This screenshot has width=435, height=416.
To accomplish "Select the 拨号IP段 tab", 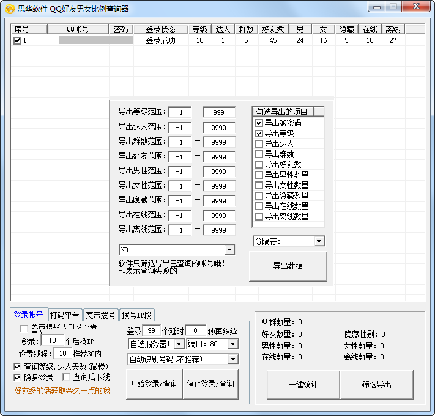I will (136, 315).
